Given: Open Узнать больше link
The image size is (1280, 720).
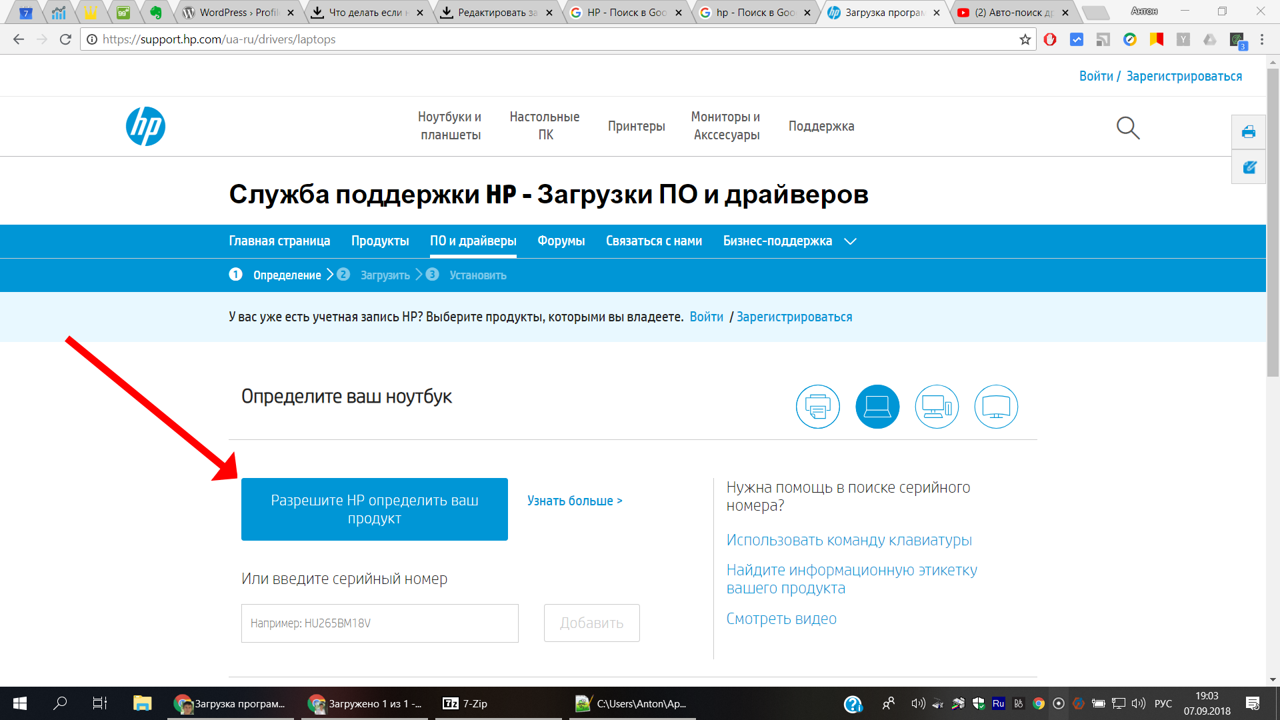Looking at the screenshot, I should (x=575, y=501).
